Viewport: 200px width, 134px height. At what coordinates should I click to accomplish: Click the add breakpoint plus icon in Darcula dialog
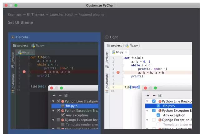54,96
